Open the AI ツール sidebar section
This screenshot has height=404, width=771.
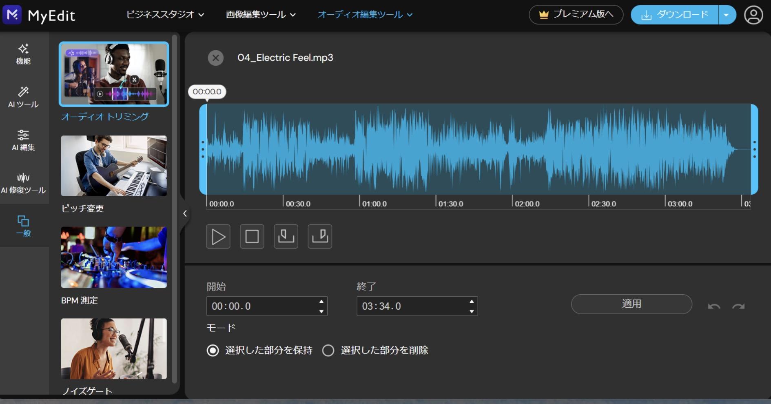click(23, 98)
